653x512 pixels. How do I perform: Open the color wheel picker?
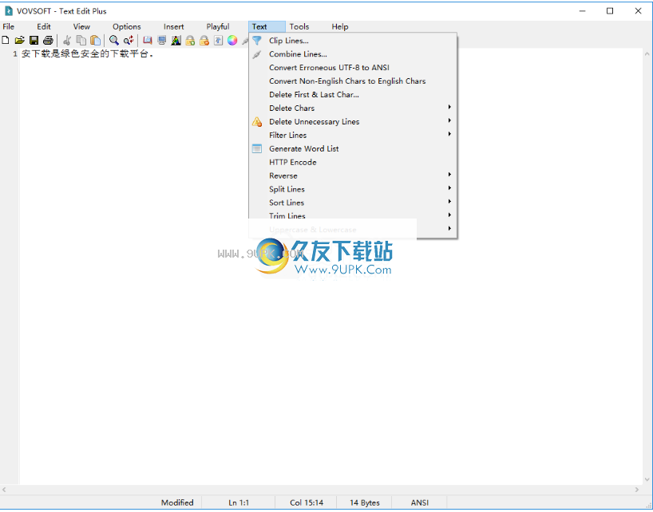tap(232, 41)
